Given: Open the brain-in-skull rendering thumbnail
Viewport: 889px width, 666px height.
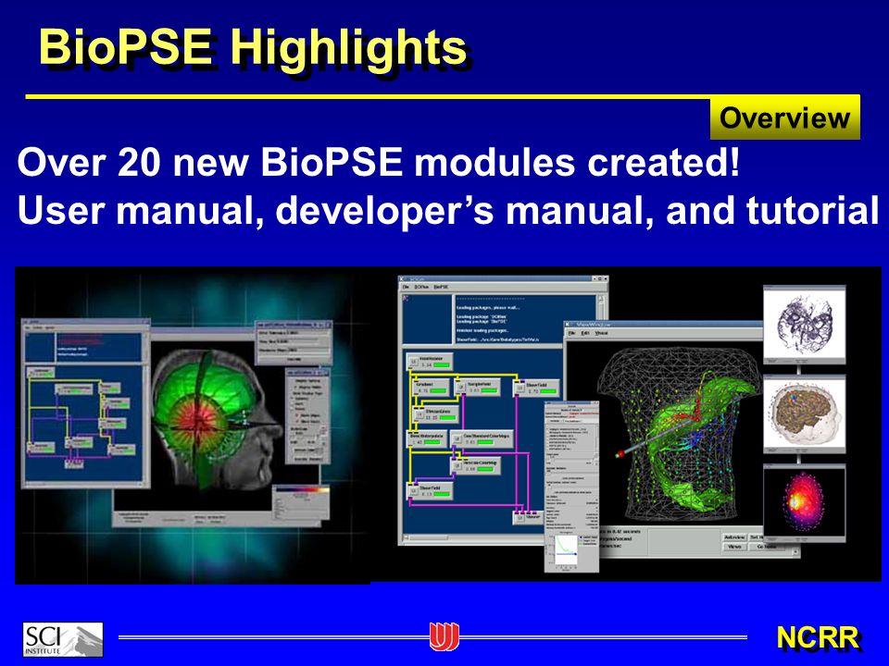Looking at the screenshot, I should pos(805,413).
